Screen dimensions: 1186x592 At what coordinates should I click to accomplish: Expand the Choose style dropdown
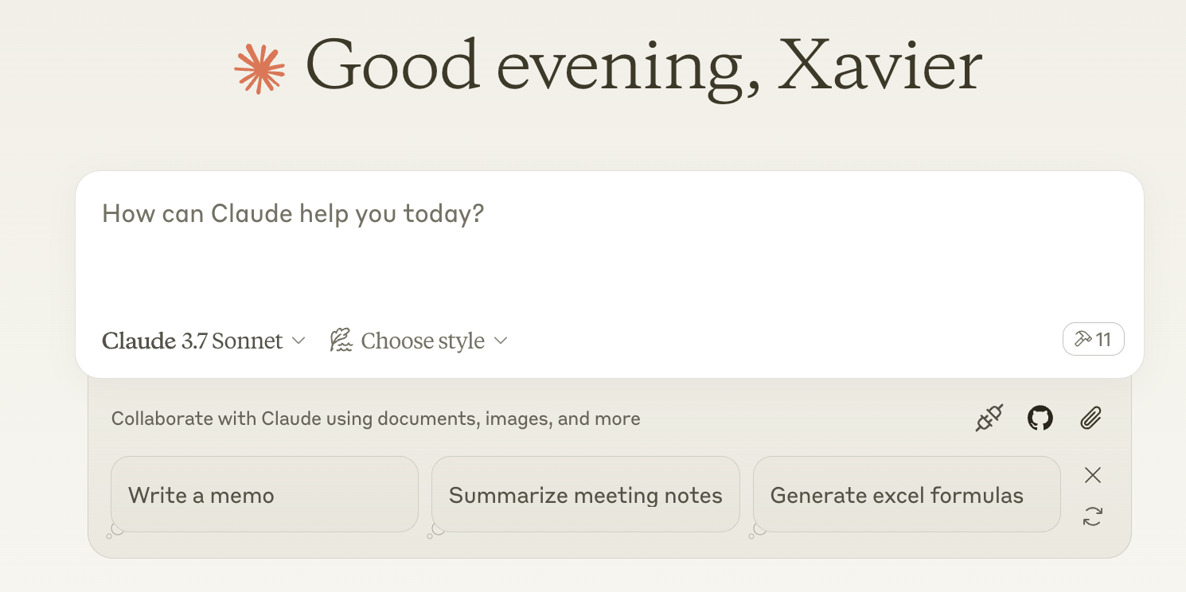point(423,341)
